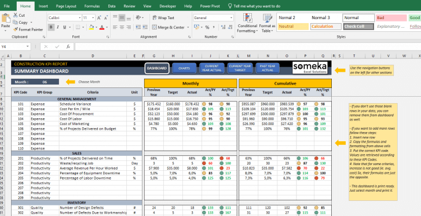Select the DASHBOARD navigation button

(157, 68)
